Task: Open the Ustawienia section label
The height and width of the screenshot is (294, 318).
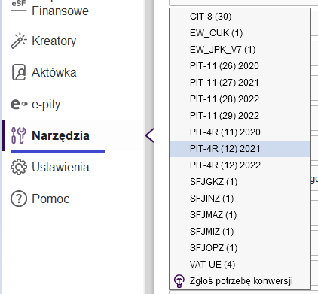Action: pos(60,167)
